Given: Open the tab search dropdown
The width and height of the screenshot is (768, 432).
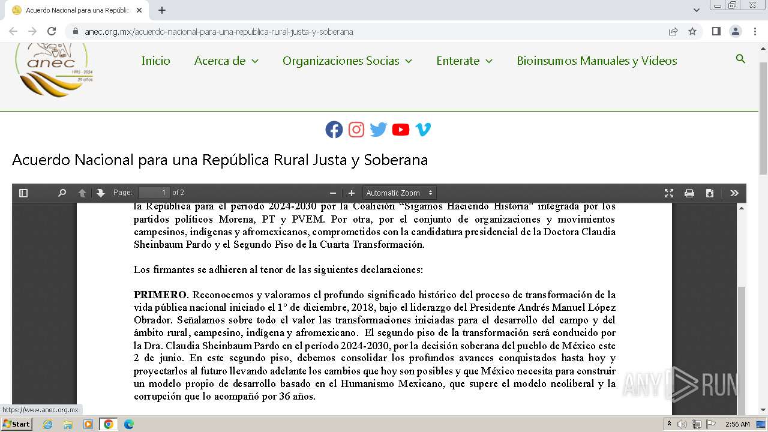Looking at the screenshot, I should coord(697,10).
